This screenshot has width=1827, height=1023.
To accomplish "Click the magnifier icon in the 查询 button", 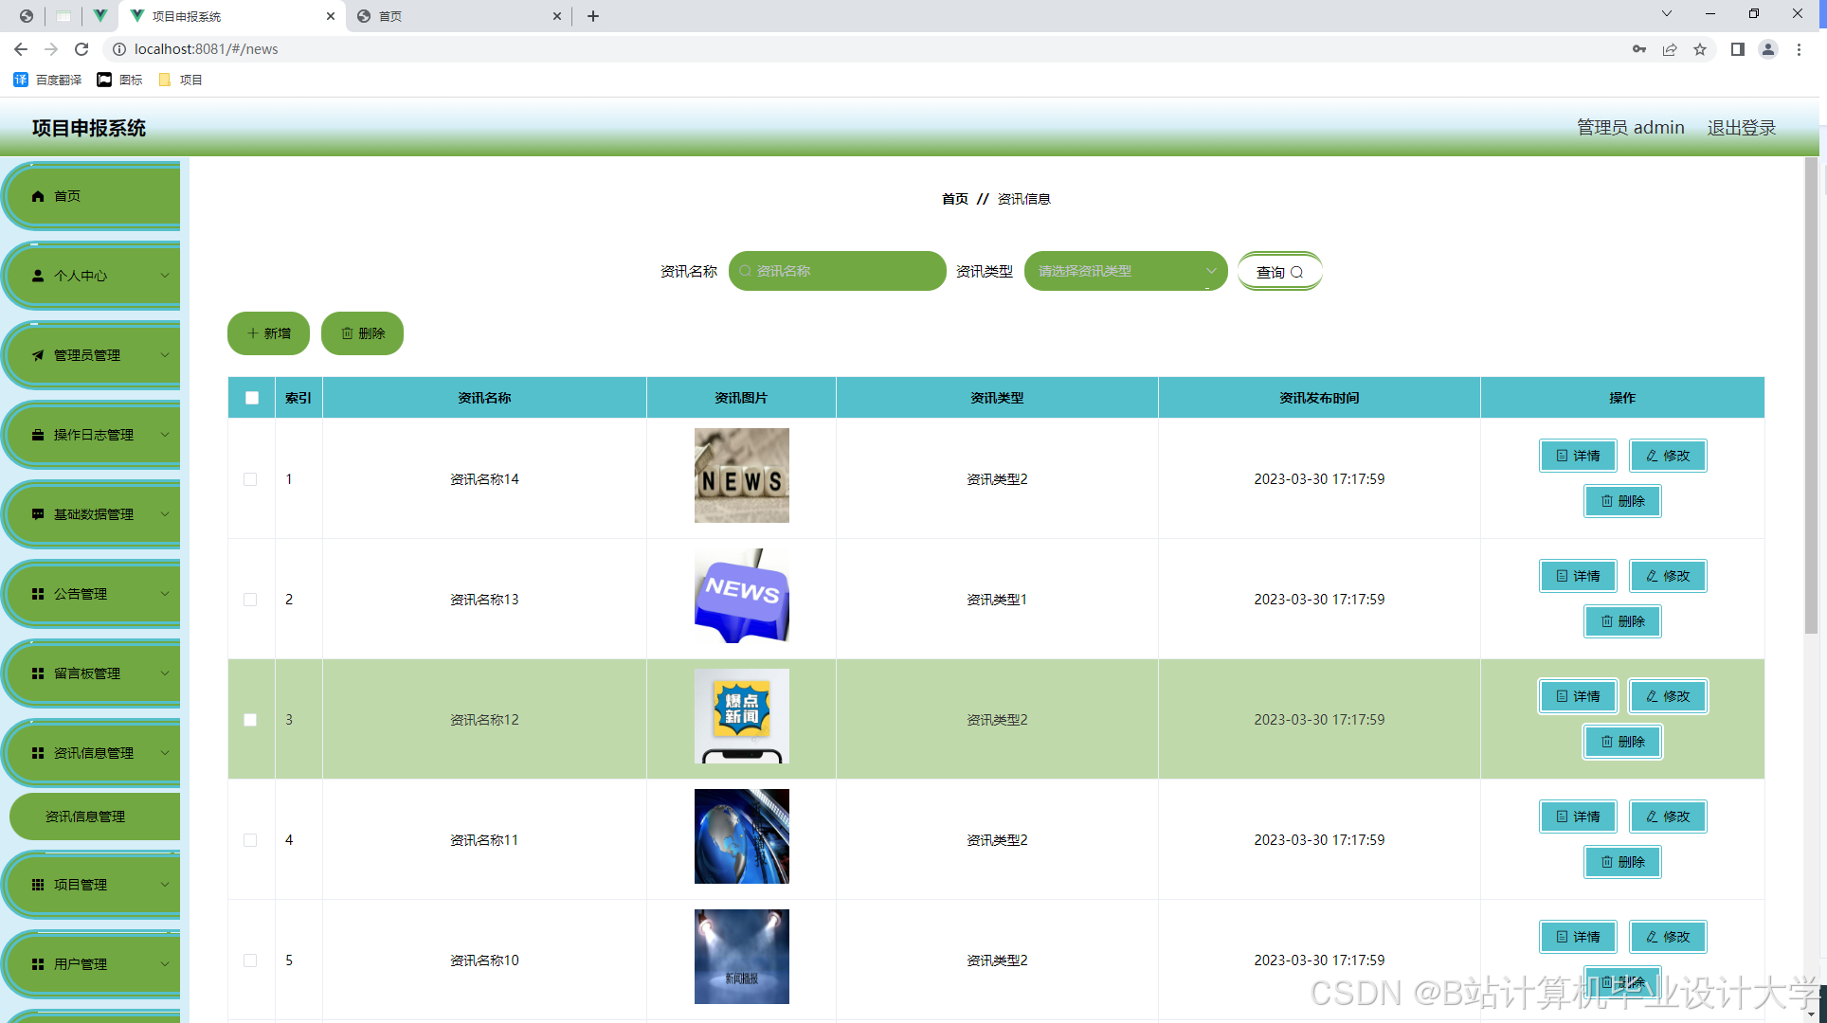I will pyautogui.click(x=1296, y=272).
